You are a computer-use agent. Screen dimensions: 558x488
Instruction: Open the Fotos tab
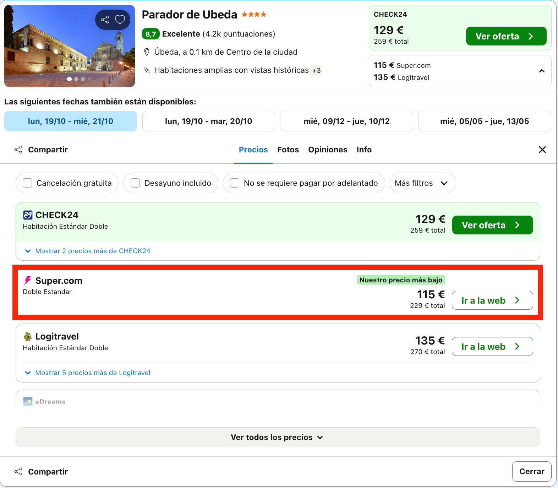click(288, 150)
